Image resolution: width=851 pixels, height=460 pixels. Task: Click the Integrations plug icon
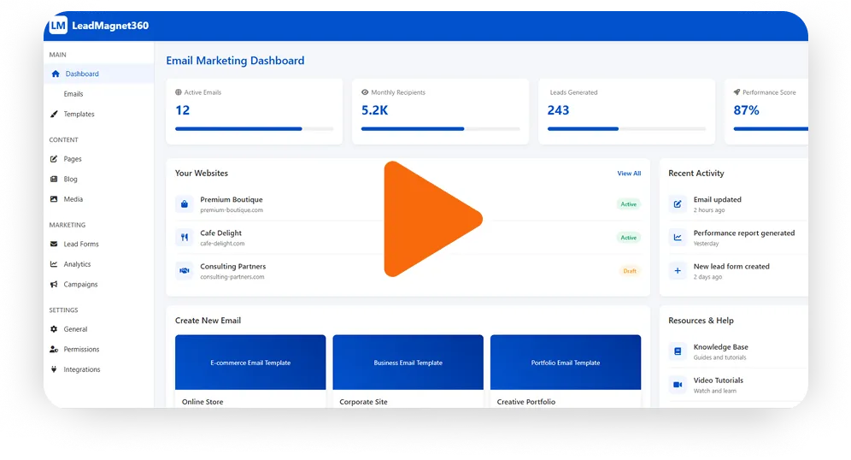(54, 369)
